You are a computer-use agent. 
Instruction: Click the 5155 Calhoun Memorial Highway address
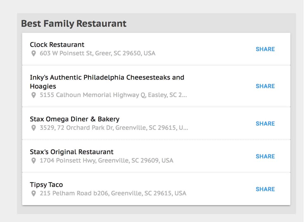[113, 95]
